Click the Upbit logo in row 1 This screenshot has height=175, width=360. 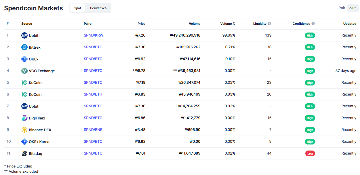(x=24, y=35)
